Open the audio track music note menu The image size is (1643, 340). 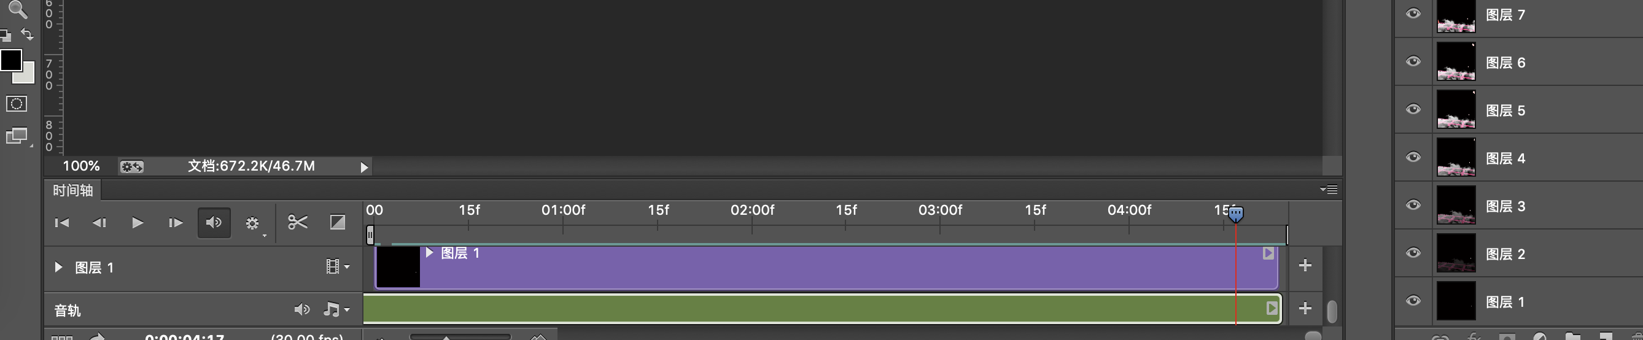(x=335, y=310)
